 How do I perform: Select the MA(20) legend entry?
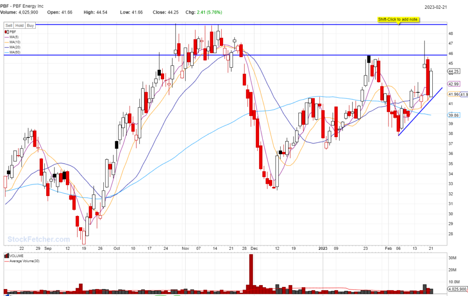coord(12,47)
